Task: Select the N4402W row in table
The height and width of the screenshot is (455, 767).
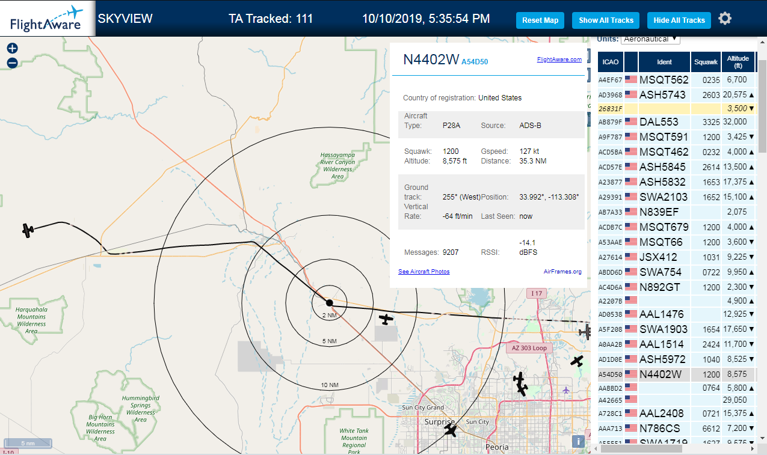Action: click(x=677, y=374)
